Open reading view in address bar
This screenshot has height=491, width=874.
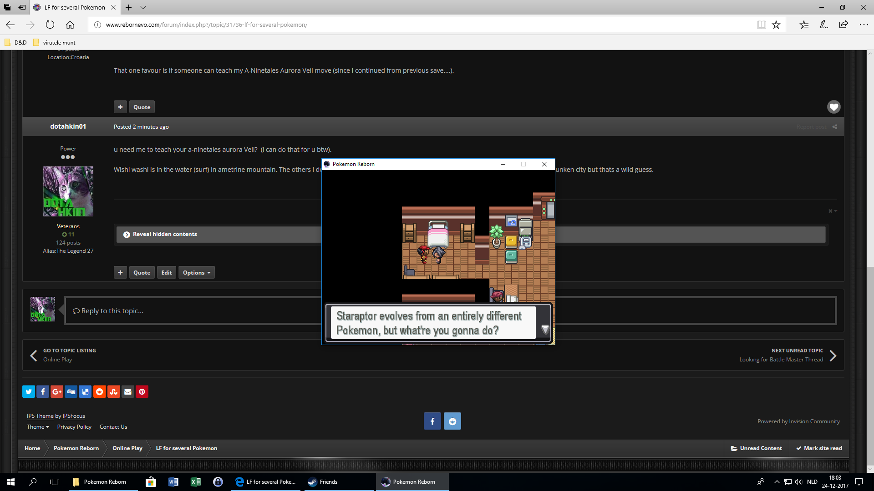click(x=762, y=25)
